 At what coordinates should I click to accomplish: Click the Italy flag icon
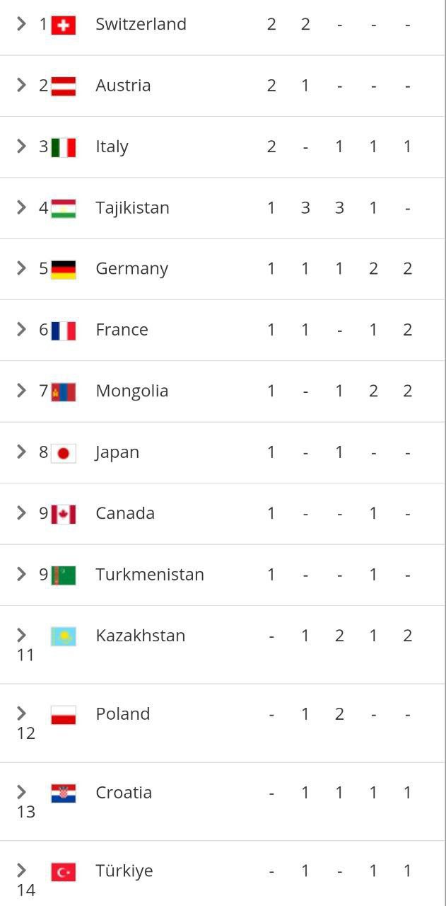point(64,147)
